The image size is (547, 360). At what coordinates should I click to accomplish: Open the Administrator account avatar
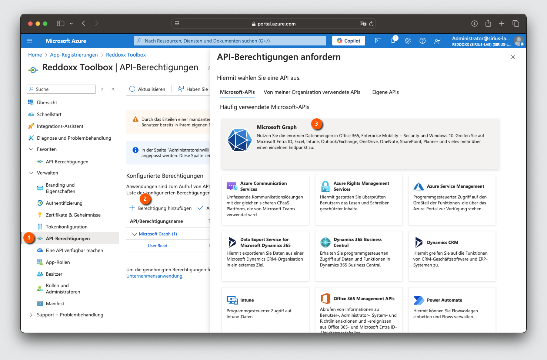[x=519, y=41]
